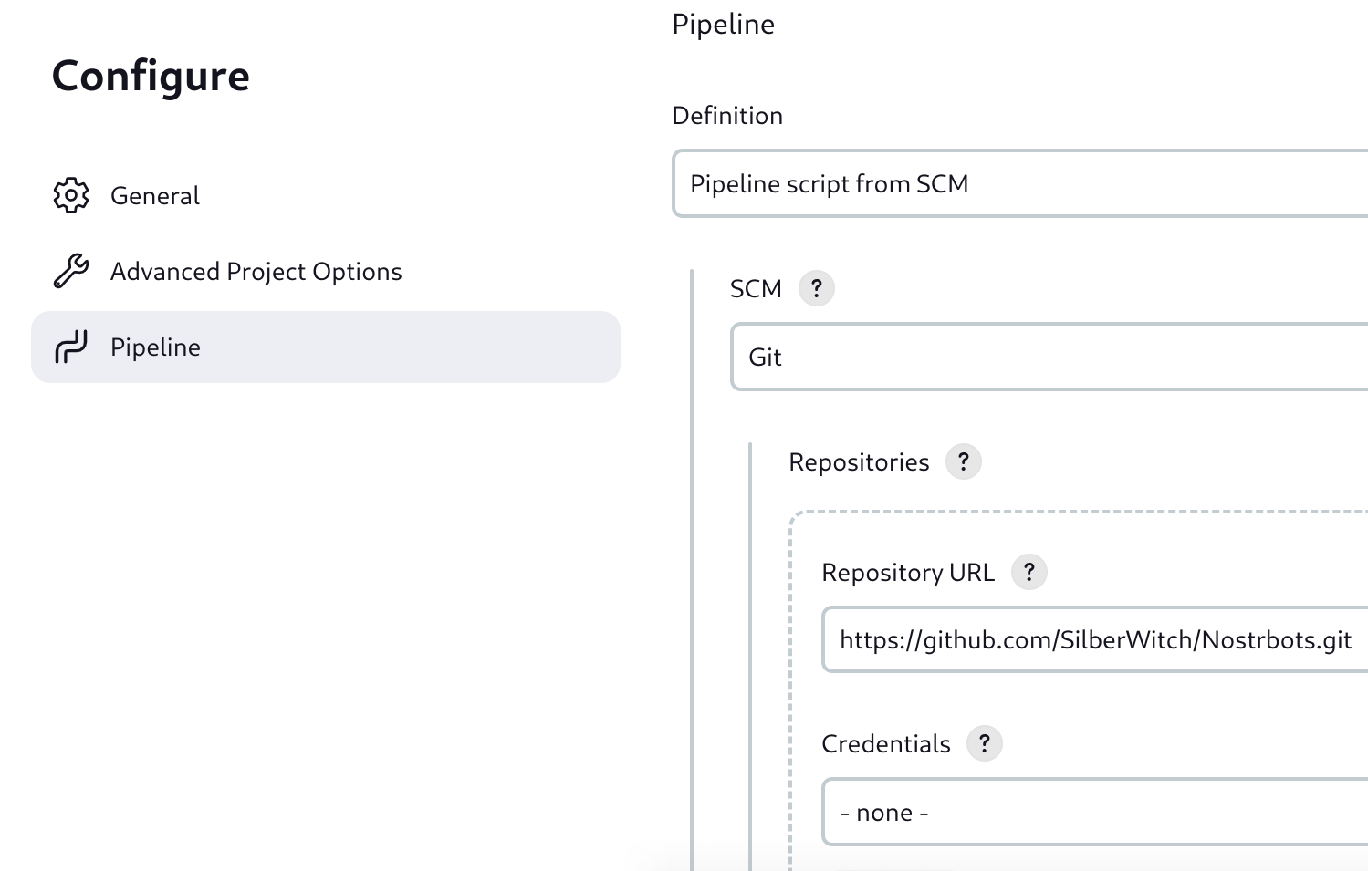
Task: Click the Credentials label
Action: click(x=886, y=744)
